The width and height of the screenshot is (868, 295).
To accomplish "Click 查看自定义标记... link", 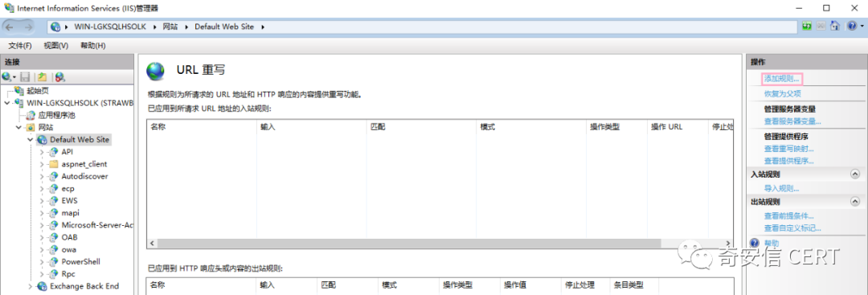I will click(x=792, y=228).
